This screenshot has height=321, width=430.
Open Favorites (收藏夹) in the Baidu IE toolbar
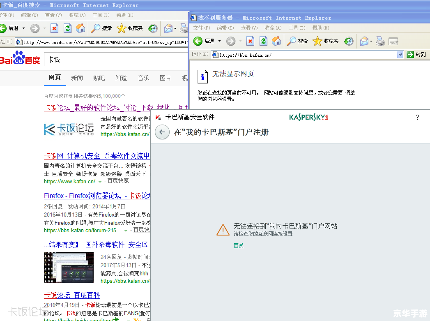[x=130, y=28]
